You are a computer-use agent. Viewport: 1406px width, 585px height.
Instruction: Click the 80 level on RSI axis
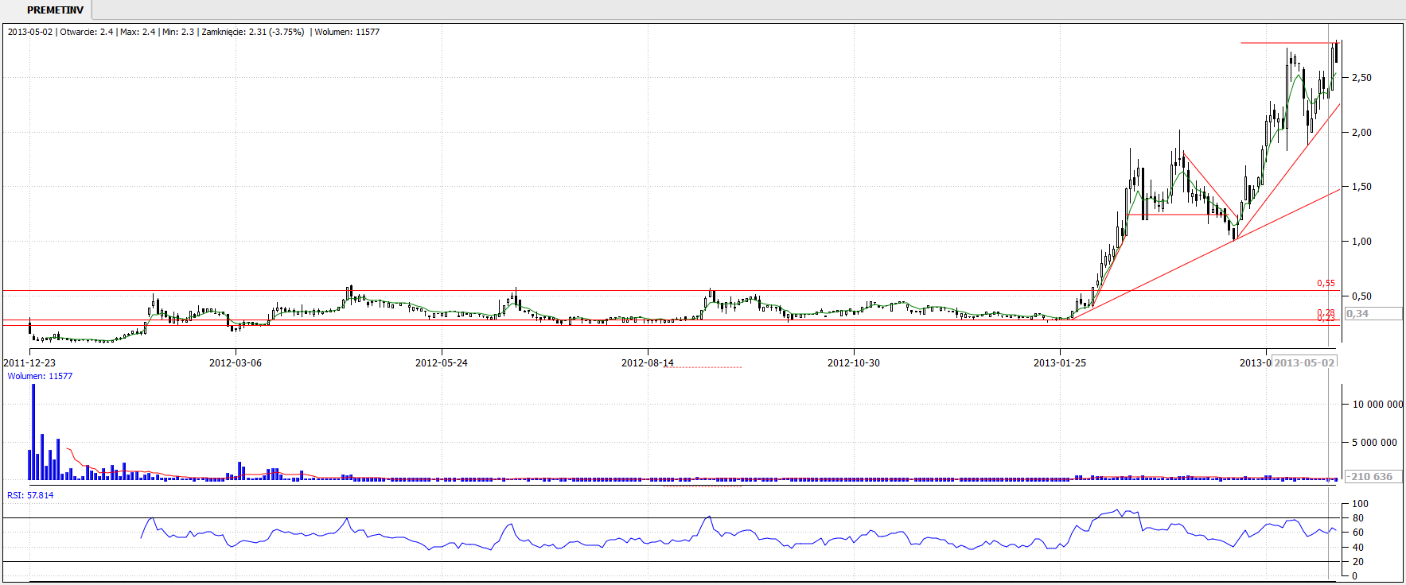tap(1357, 518)
